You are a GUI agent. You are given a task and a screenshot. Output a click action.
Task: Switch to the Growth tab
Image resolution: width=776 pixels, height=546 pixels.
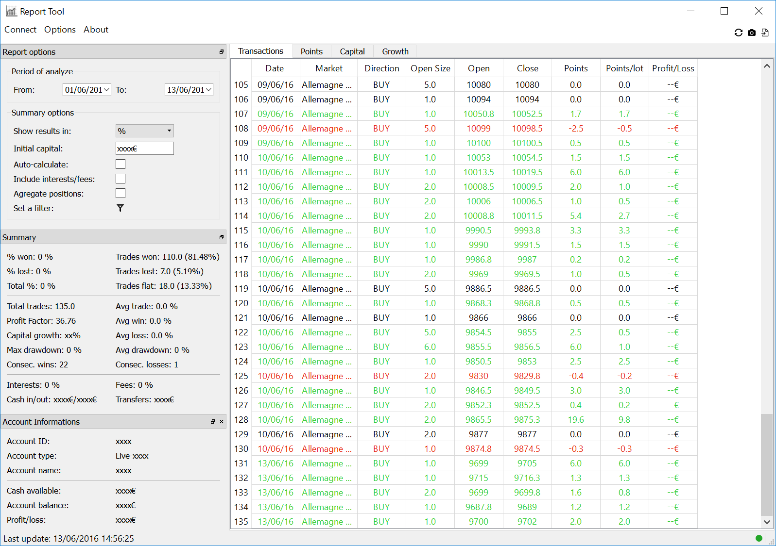tap(395, 51)
